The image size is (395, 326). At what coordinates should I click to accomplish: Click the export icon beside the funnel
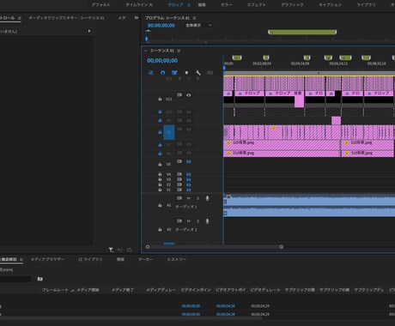click(130, 250)
